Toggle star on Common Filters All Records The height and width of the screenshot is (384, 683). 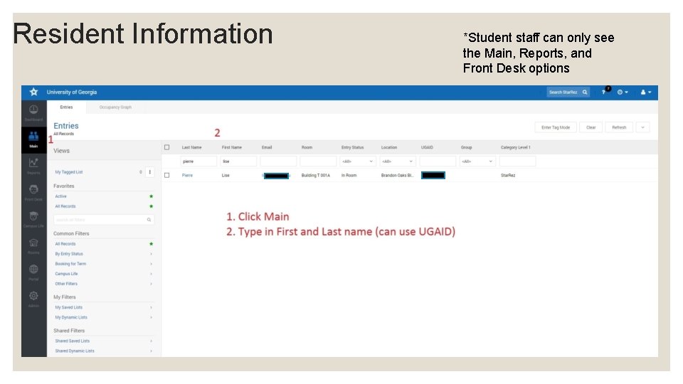pos(151,244)
